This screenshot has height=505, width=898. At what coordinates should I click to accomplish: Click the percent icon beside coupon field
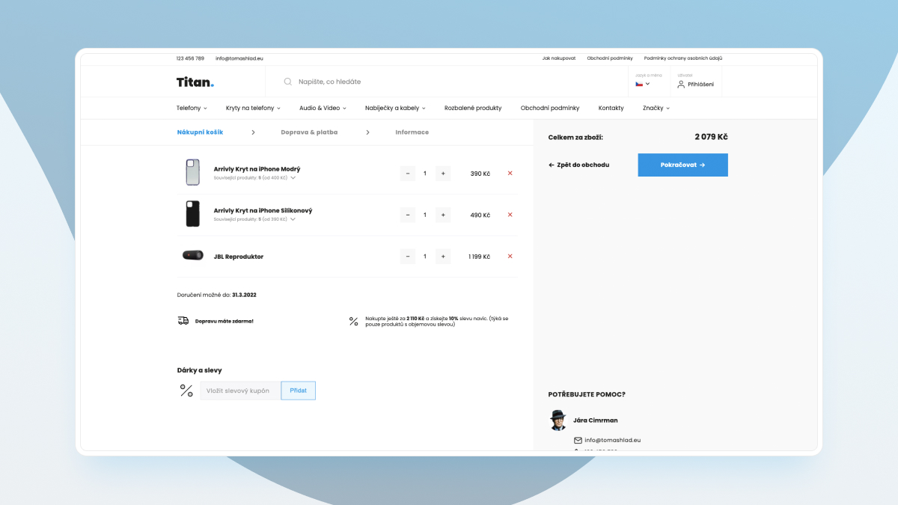pyautogui.click(x=186, y=391)
